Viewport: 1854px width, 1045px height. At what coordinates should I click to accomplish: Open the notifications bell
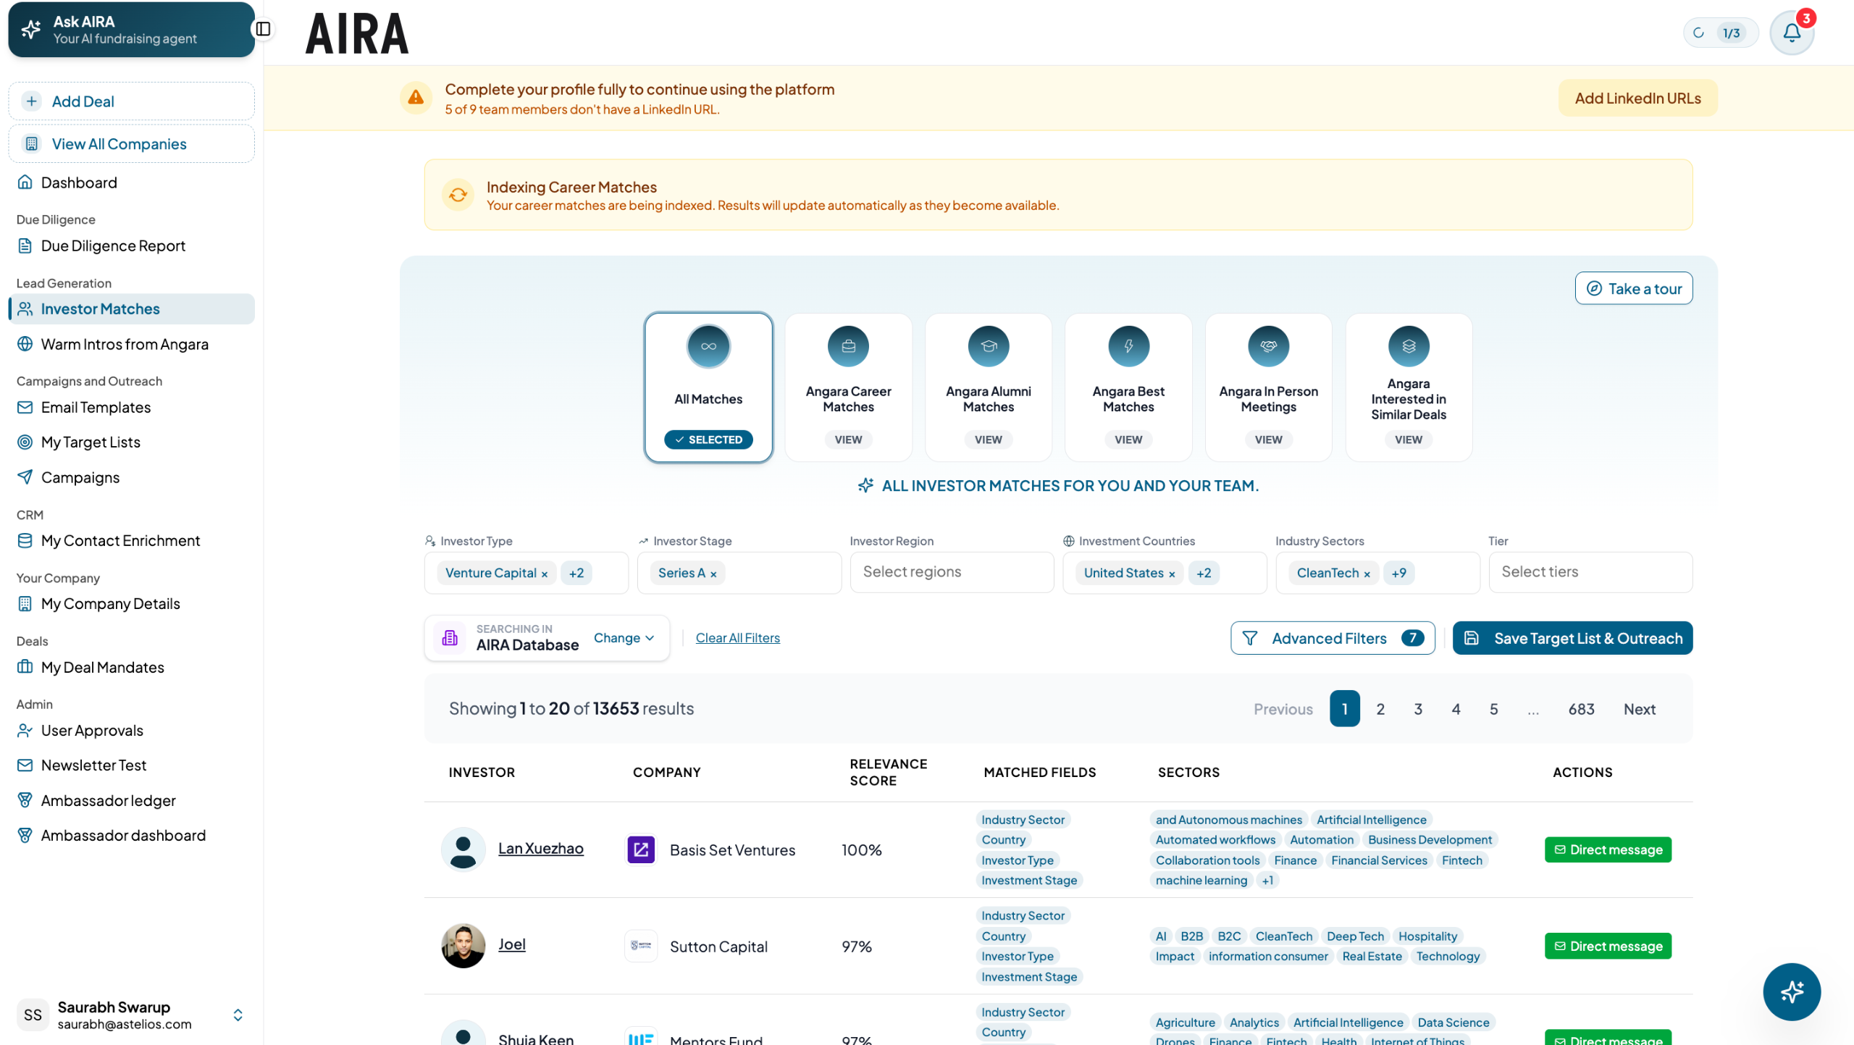click(x=1792, y=33)
